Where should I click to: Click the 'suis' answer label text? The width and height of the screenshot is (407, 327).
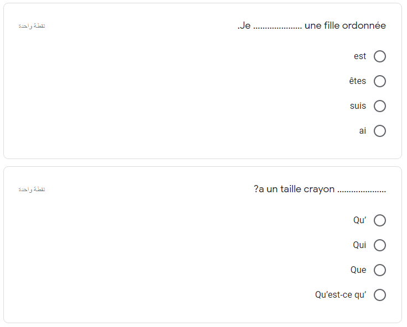(x=358, y=106)
